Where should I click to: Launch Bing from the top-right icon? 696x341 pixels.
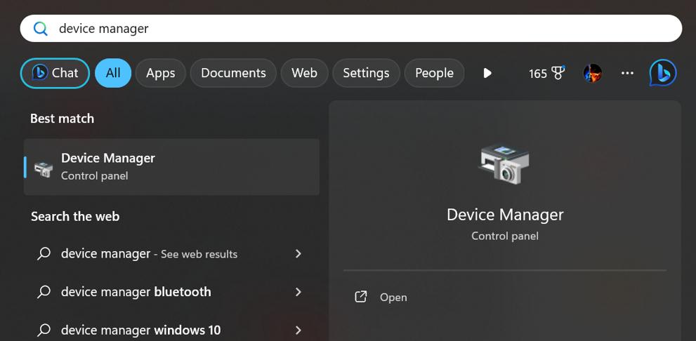point(663,73)
